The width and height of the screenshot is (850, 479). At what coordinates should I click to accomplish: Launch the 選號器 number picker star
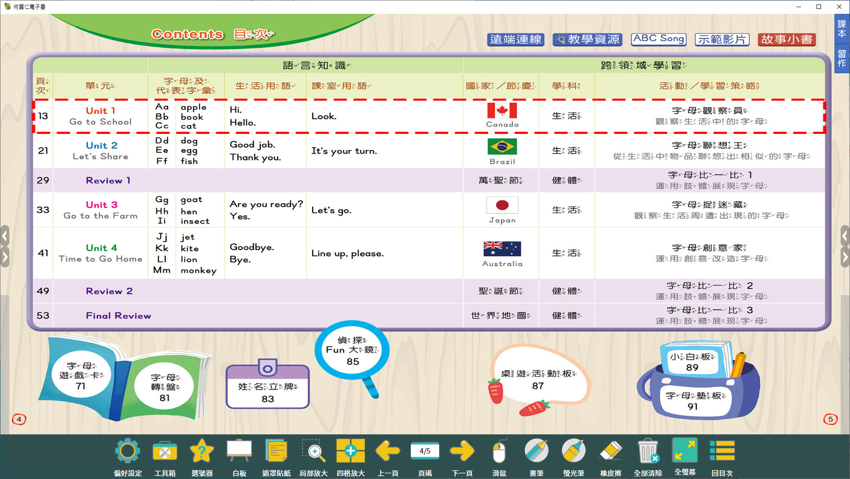[202, 452]
